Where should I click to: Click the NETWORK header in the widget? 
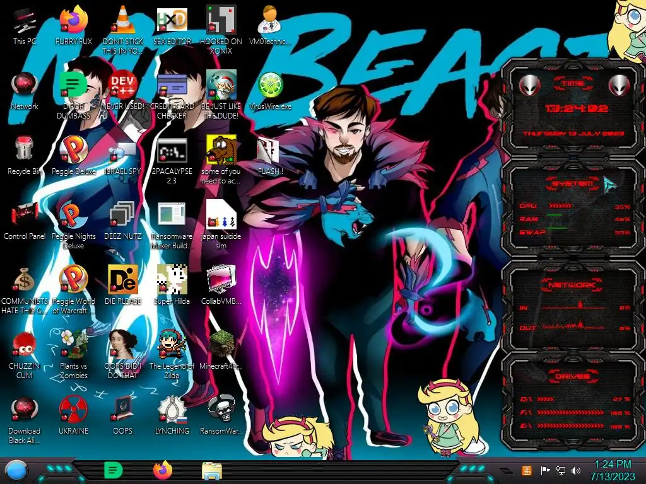click(572, 285)
